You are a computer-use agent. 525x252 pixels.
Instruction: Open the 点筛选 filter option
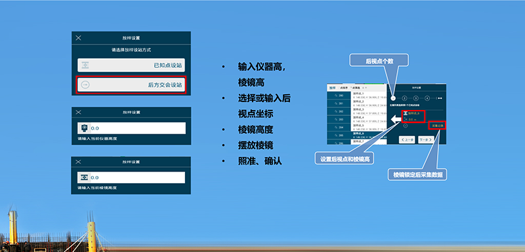click(356, 88)
